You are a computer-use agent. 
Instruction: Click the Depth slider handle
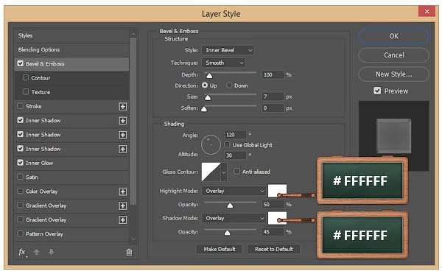pyautogui.click(x=209, y=76)
